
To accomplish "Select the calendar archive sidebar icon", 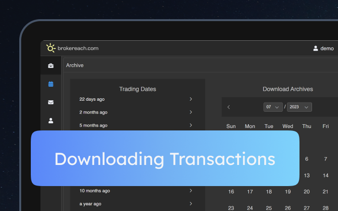I will (x=51, y=84).
